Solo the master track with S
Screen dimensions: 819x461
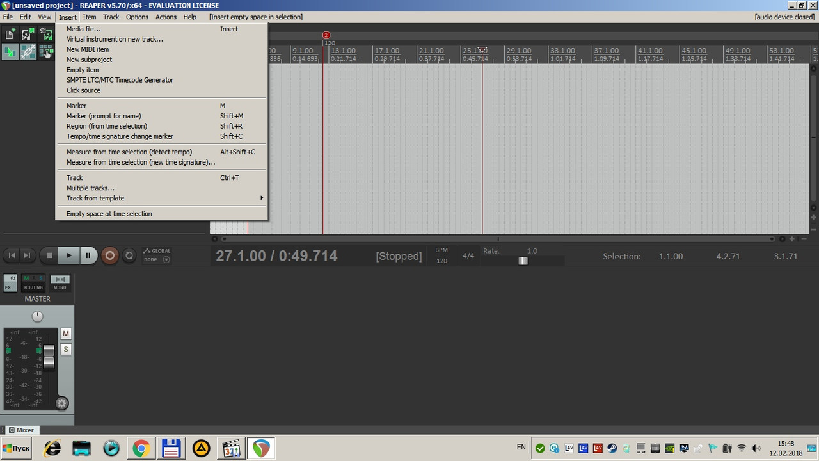pyautogui.click(x=65, y=349)
